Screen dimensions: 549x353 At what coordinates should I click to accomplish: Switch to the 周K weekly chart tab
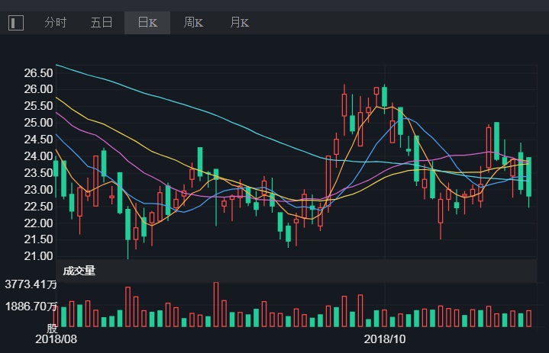(193, 23)
